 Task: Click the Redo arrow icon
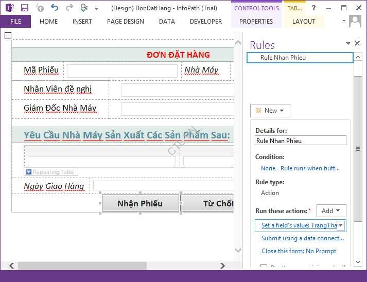coord(69,8)
